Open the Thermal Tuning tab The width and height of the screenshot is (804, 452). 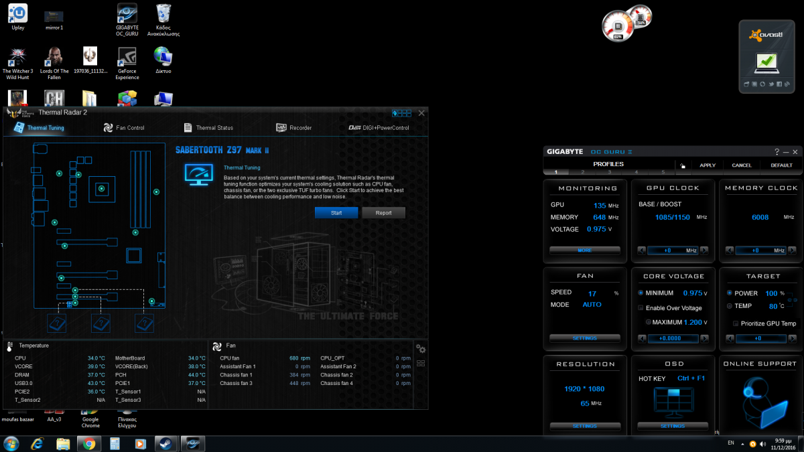(x=40, y=127)
